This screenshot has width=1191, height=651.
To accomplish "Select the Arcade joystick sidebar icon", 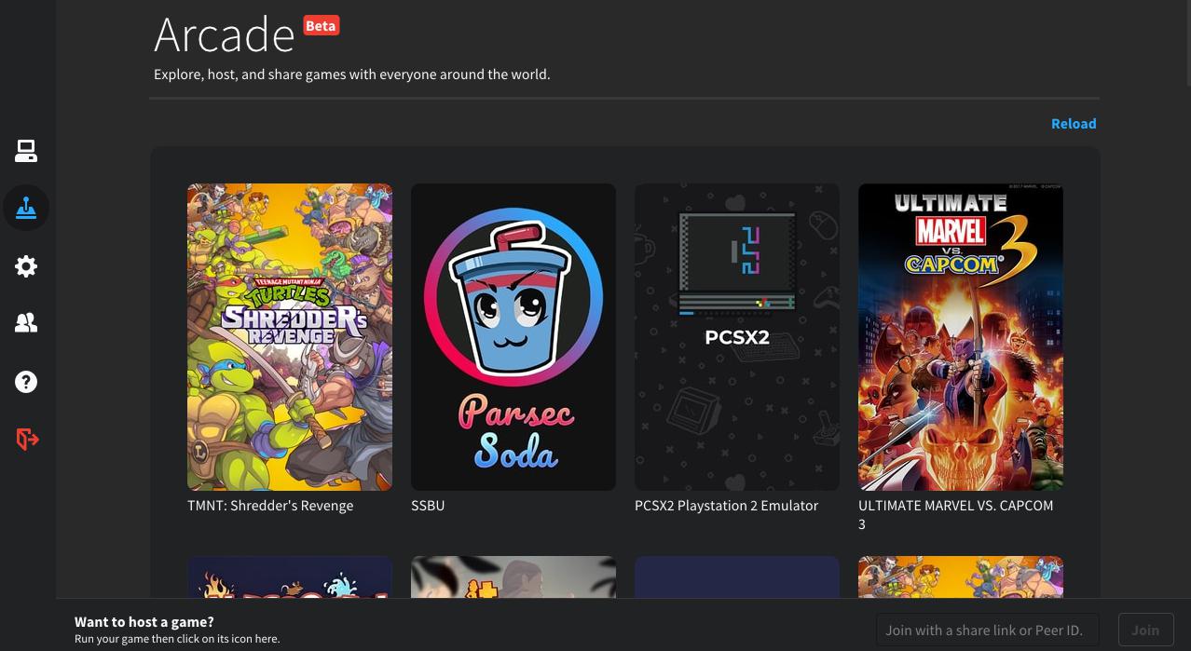I will (x=26, y=208).
